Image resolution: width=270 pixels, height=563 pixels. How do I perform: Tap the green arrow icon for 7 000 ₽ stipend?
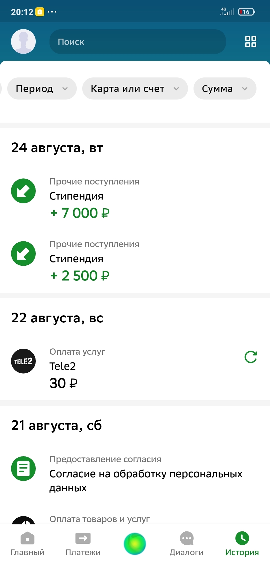(x=23, y=191)
